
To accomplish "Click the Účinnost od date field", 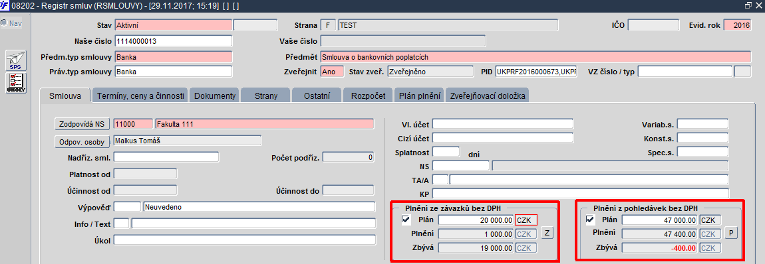I will 145,190.
